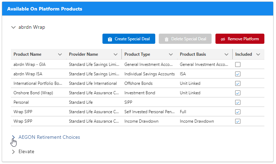This screenshot has height=164, width=276.
Task: Tick Included checkbox for abrdn Wrap - GIA
Action: point(238,64)
